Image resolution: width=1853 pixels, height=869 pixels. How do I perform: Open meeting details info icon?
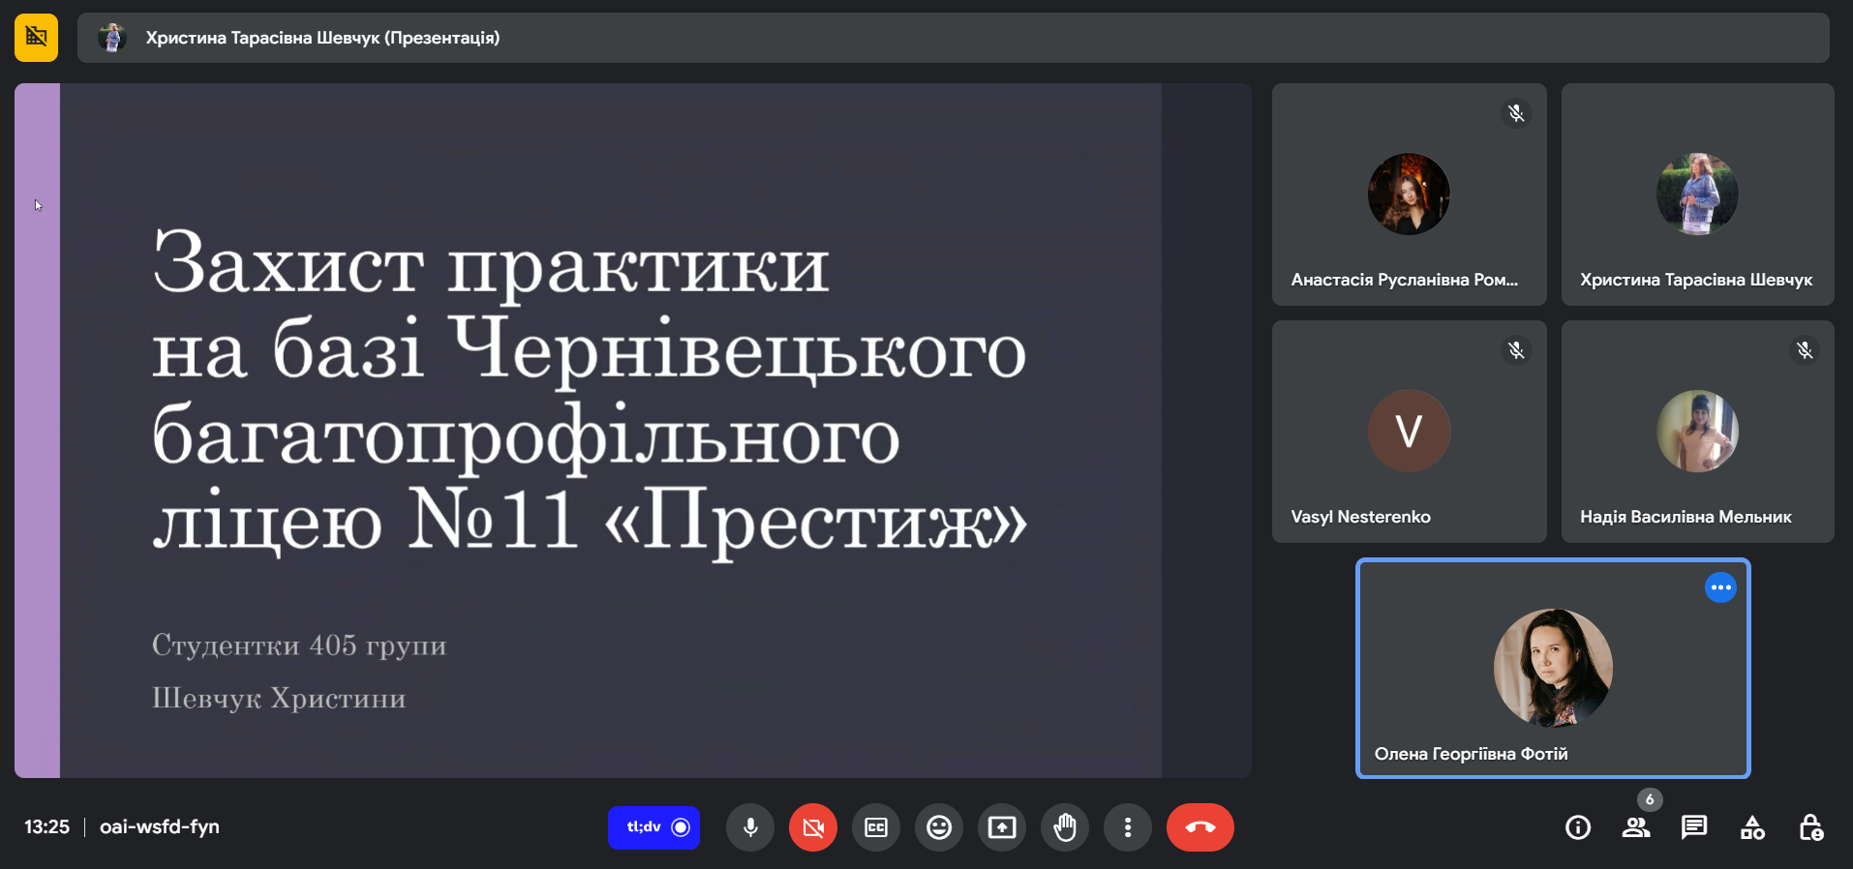coord(1578,827)
